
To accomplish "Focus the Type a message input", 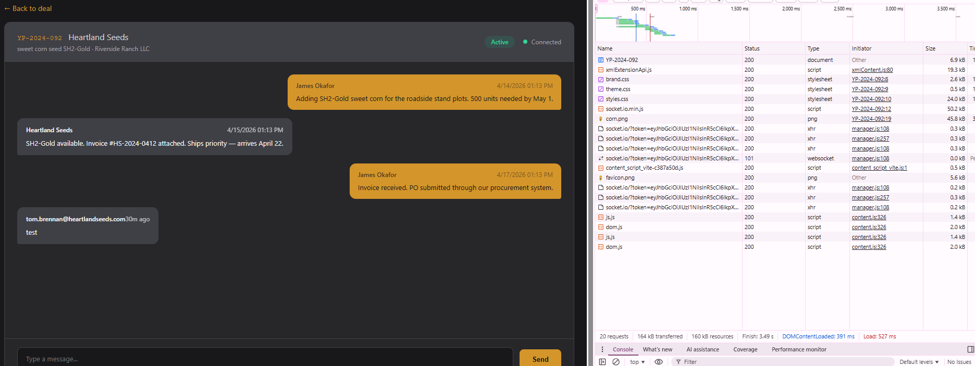I will pos(265,359).
